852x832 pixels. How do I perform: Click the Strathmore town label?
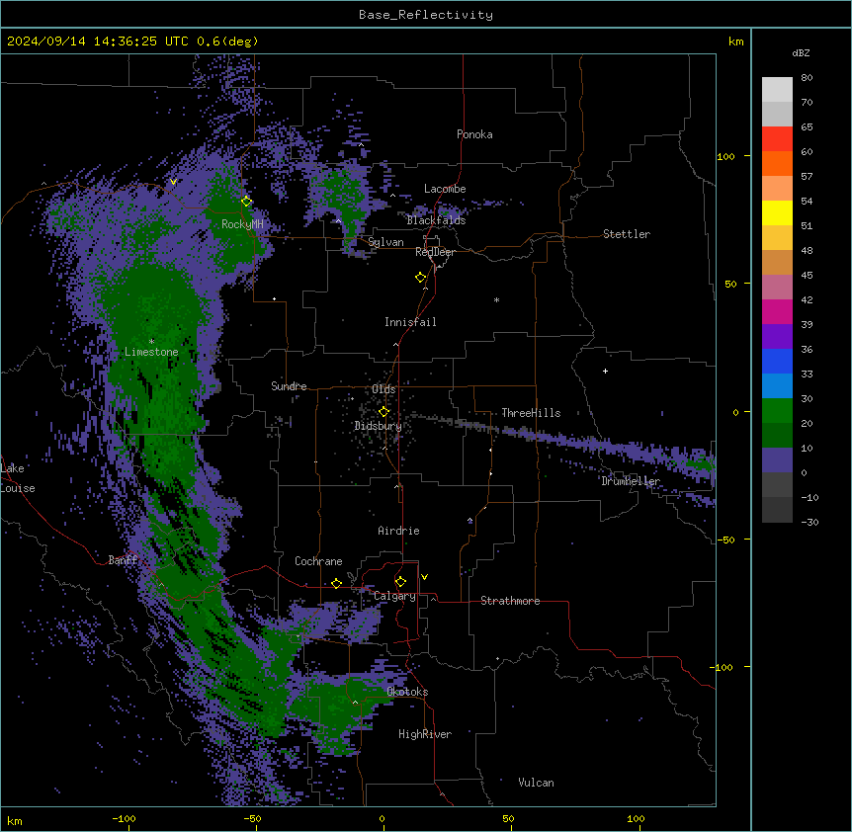tap(510, 601)
